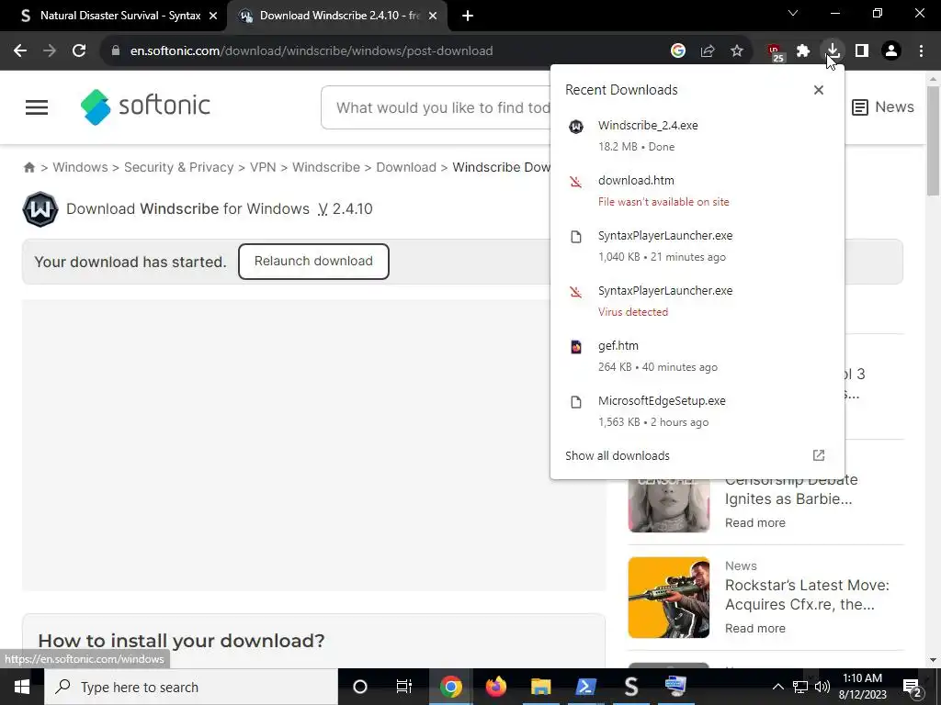The height and width of the screenshot is (705, 941).
Task: Open Chrome three-dot menu
Action: point(921,51)
